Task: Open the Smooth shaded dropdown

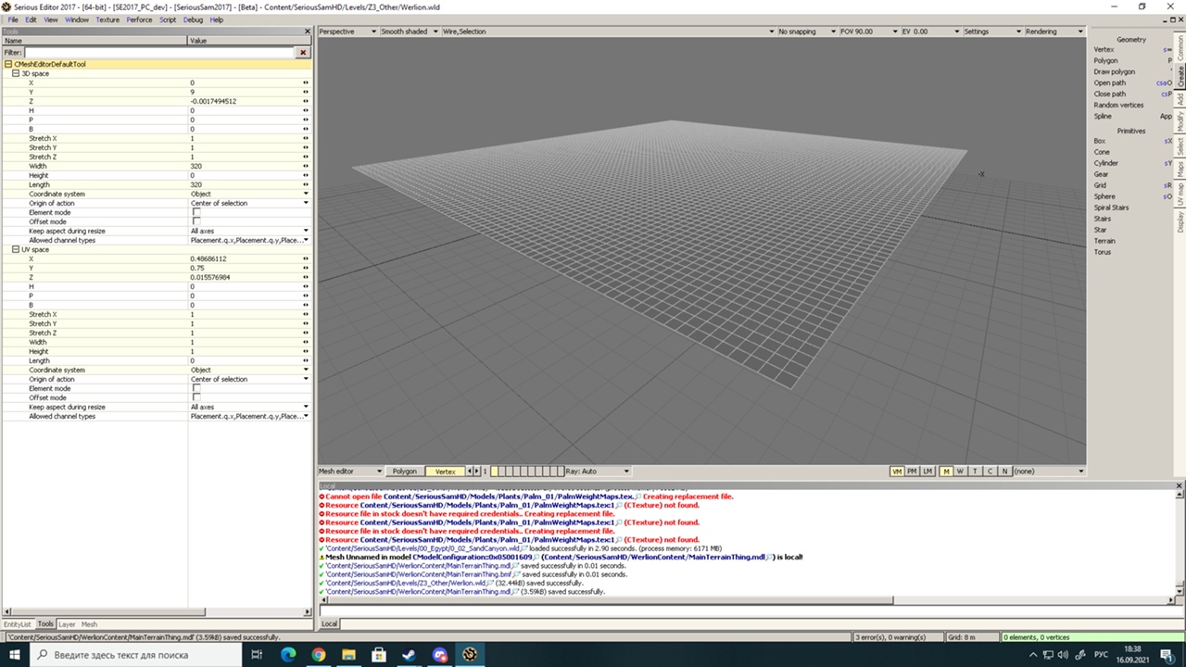Action: tap(409, 31)
